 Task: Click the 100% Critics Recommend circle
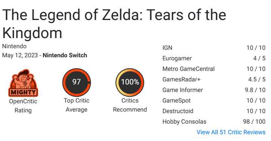click(130, 82)
